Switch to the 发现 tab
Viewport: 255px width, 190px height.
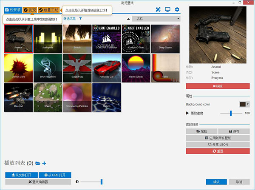coord(30,9)
